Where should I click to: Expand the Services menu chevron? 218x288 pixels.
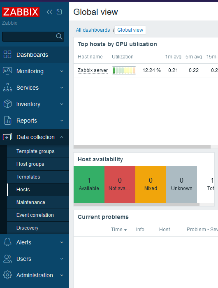pos(62,88)
